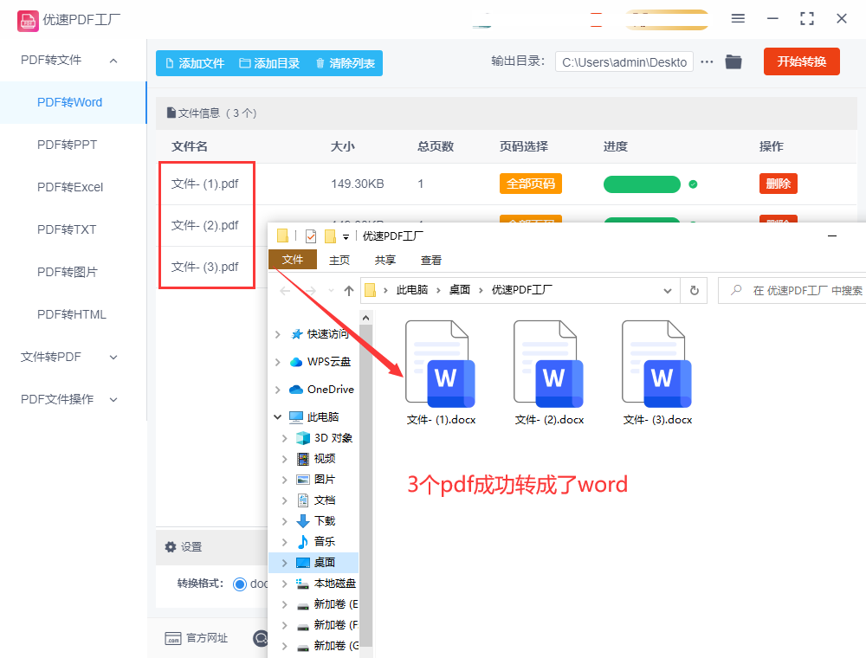Screen dimensions: 866x658
Task: Click the 开始转换 start button
Action: tap(801, 61)
